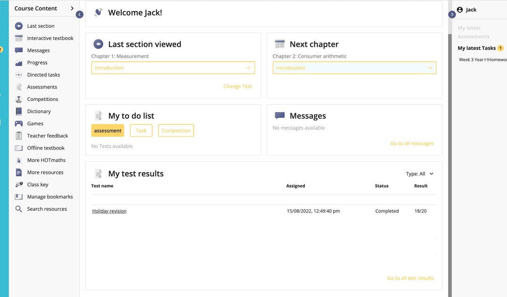Open the Holiday revision test link
Image resolution: width=507 pixels, height=297 pixels.
[x=109, y=211]
